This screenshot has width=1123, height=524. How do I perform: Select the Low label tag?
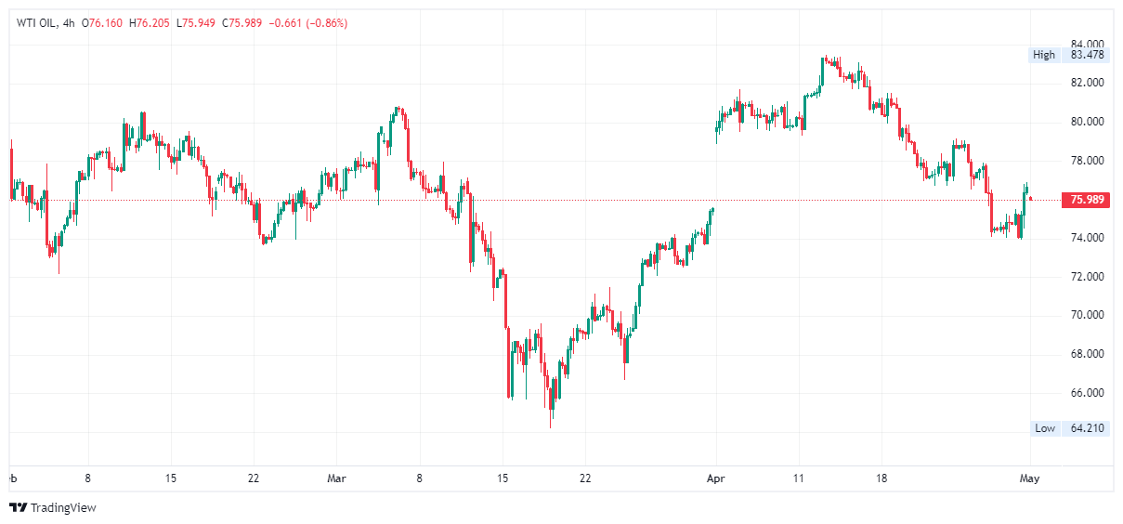coord(1045,428)
